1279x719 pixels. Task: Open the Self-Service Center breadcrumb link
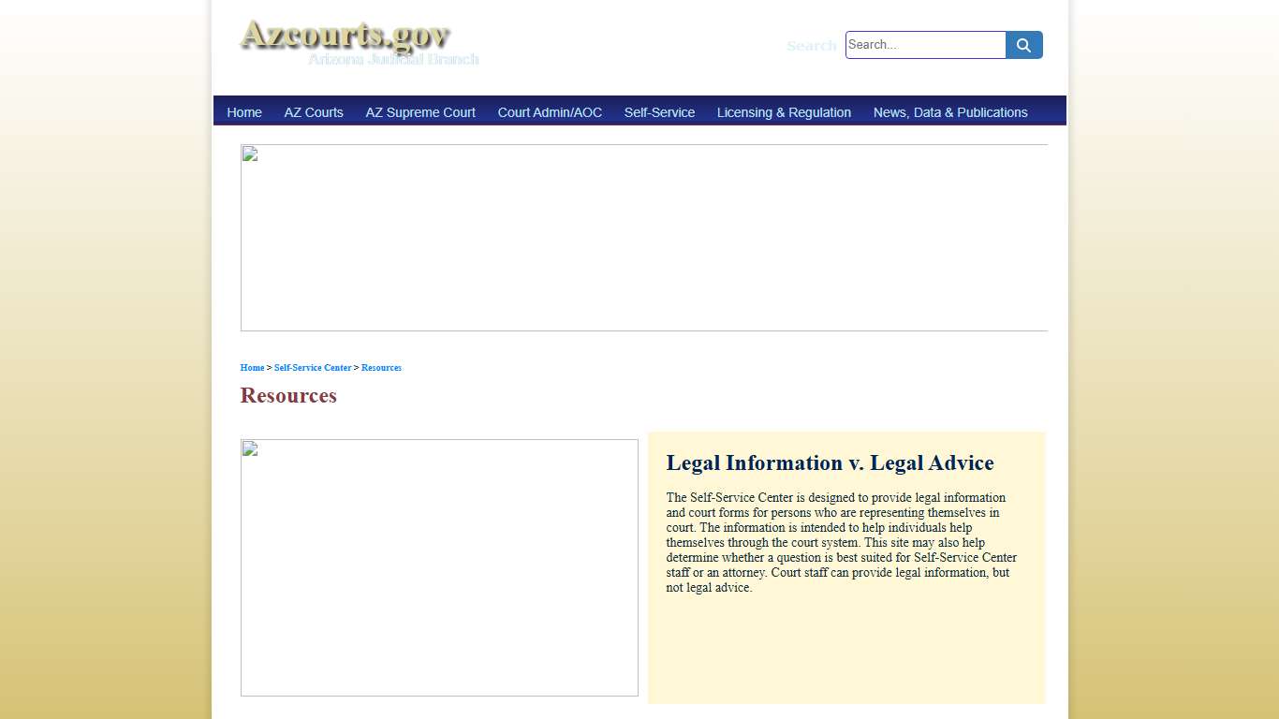(x=313, y=367)
